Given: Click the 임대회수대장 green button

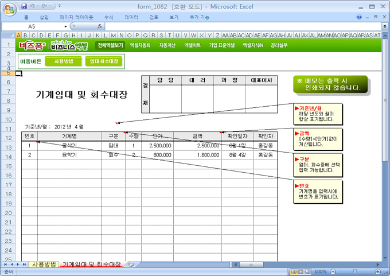Looking at the screenshot, I should (104, 61).
